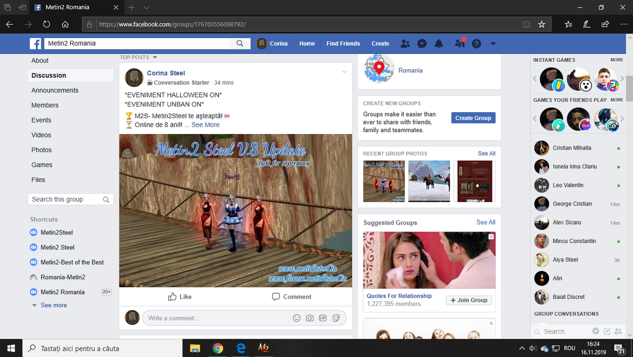Viewport: 633px width, 357px height.
Task: Open the Notifications bell
Action: (x=439, y=44)
